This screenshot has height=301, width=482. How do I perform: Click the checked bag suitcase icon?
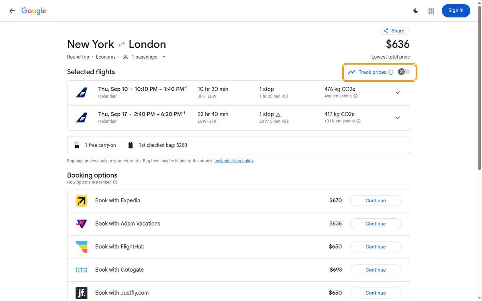point(131,145)
